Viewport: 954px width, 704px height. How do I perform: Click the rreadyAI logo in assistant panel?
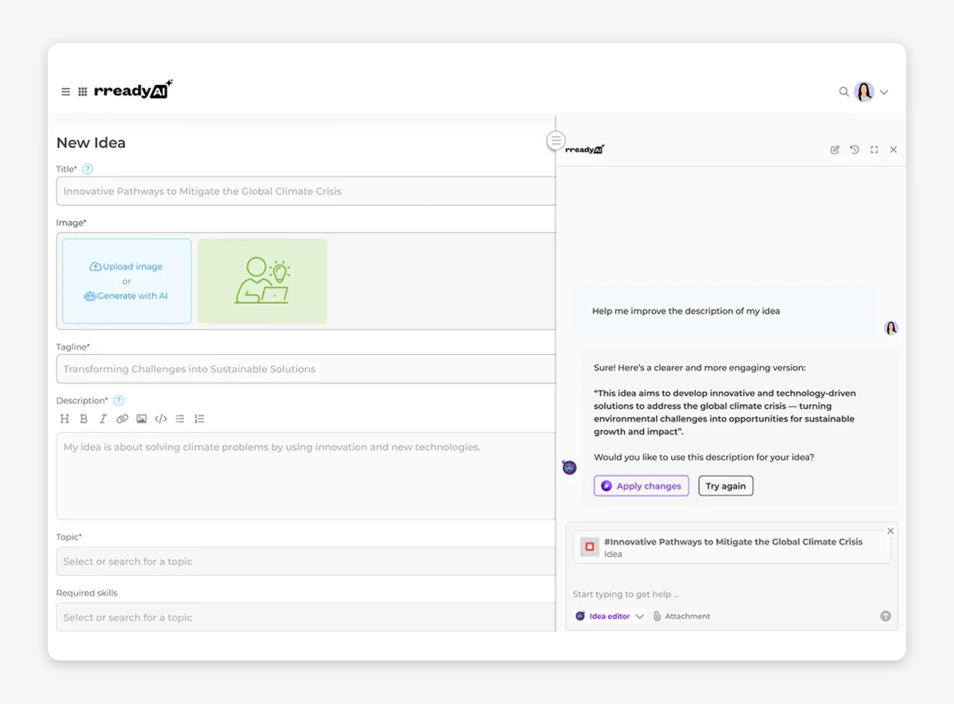(x=584, y=149)
